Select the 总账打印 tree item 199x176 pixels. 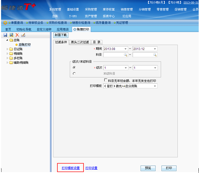click(x=25, y=45)
